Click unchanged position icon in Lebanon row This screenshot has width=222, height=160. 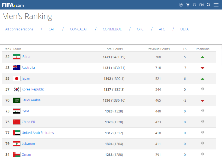click(202, 143)
